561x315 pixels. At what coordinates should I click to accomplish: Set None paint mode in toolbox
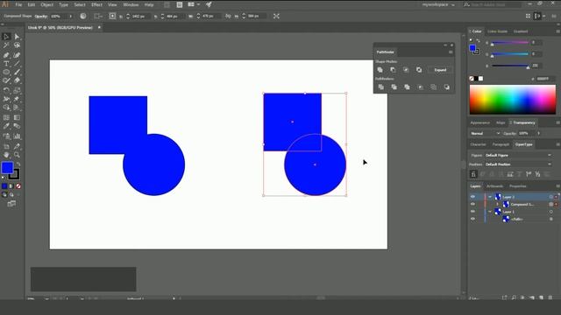click(x=18, y=186)
